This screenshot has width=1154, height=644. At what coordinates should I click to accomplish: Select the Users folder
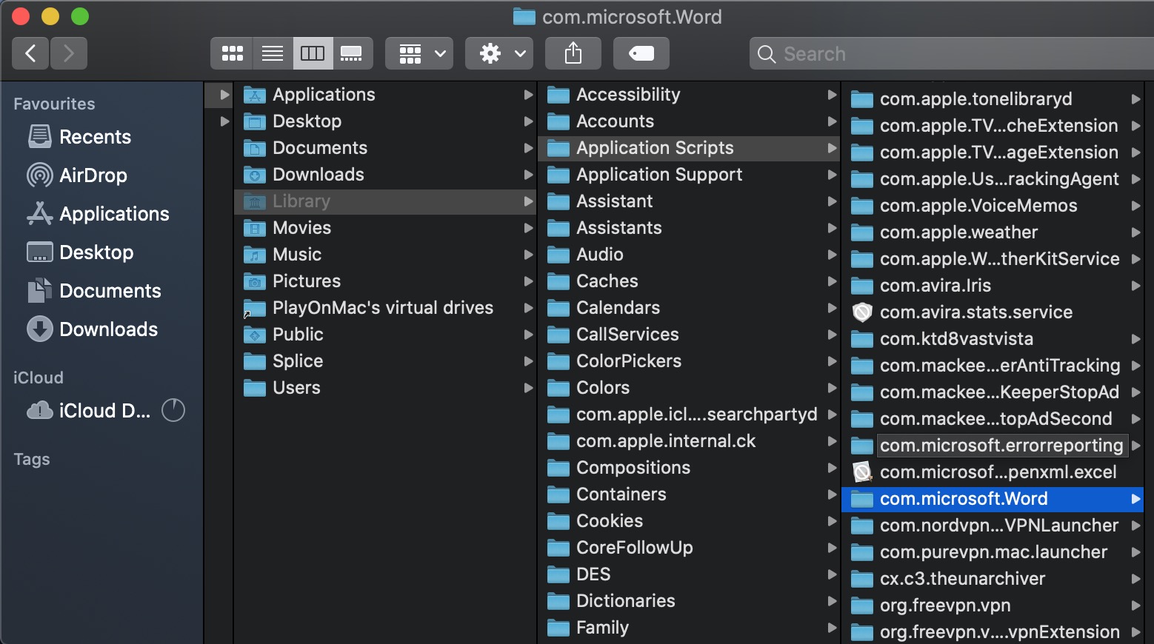click(x=384, y=388)
